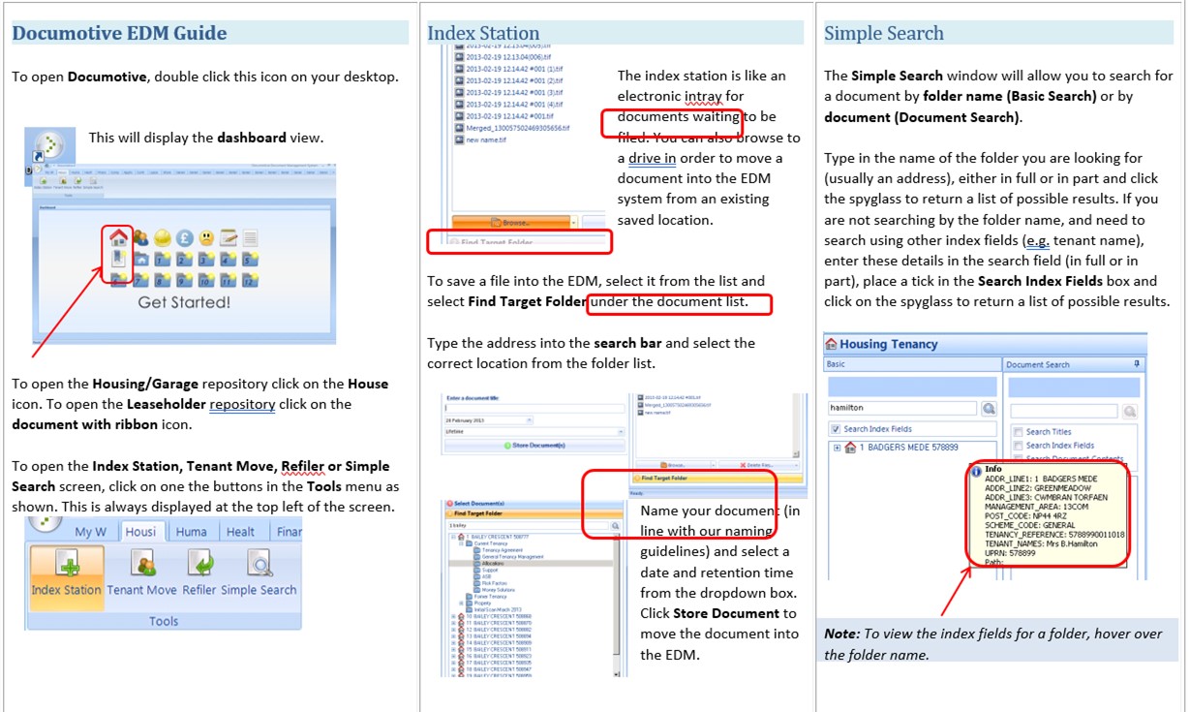The image size is (1189, 712).
Task: Click the spyglass beside 1 bailey search
Action: tap(614, 525)
